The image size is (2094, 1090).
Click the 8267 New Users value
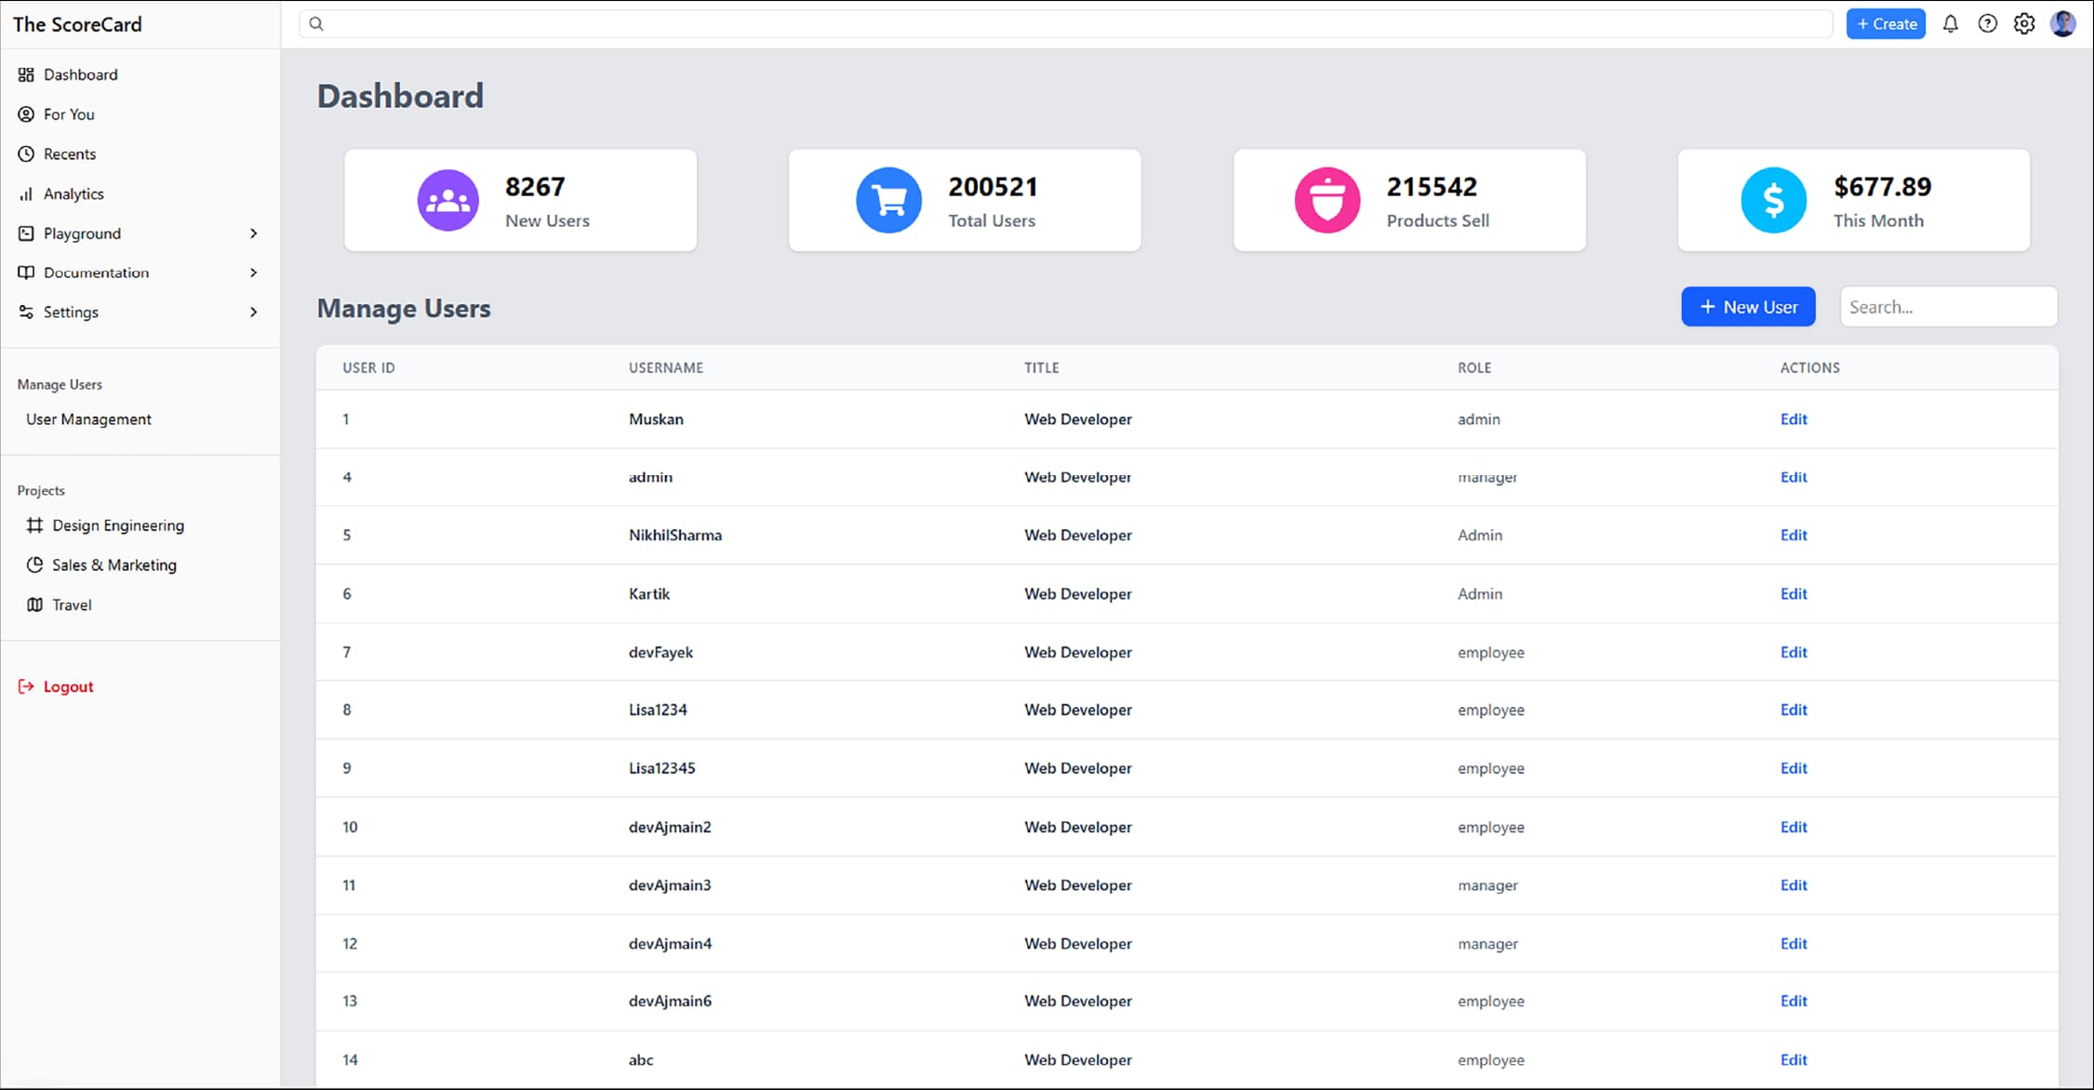click(535, 187)
